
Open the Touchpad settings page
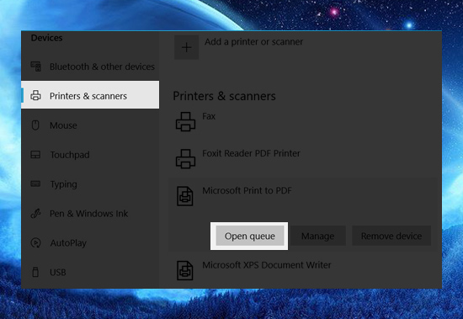pos(90,155)
